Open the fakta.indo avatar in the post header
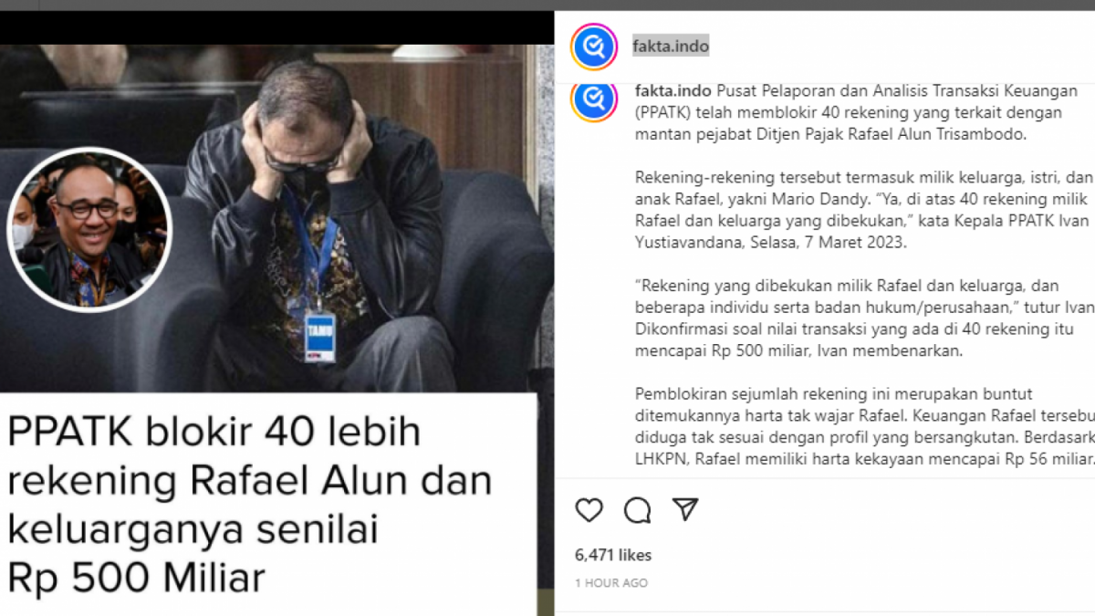 point(594,47)
